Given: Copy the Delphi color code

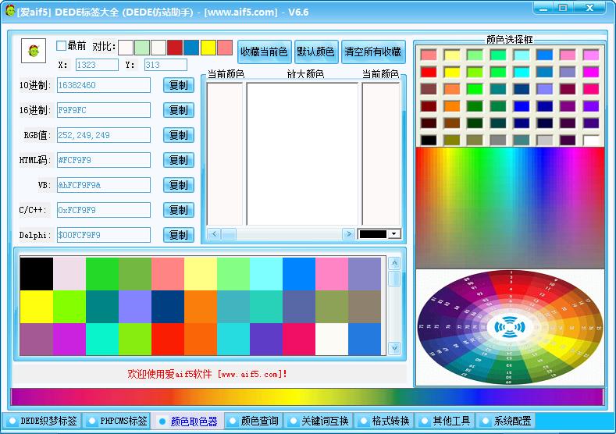Looking at the screenshot, I should coord(179,235).
